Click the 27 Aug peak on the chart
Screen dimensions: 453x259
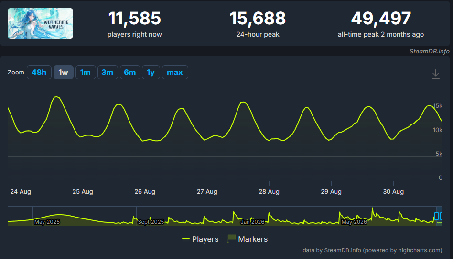tap(243, 102)
